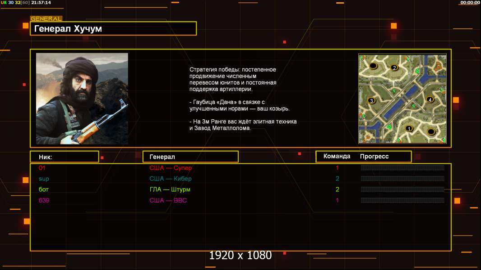Click the clock reading 21:57:14
This screenshot has height=270, width=481.
pos(41,2)
